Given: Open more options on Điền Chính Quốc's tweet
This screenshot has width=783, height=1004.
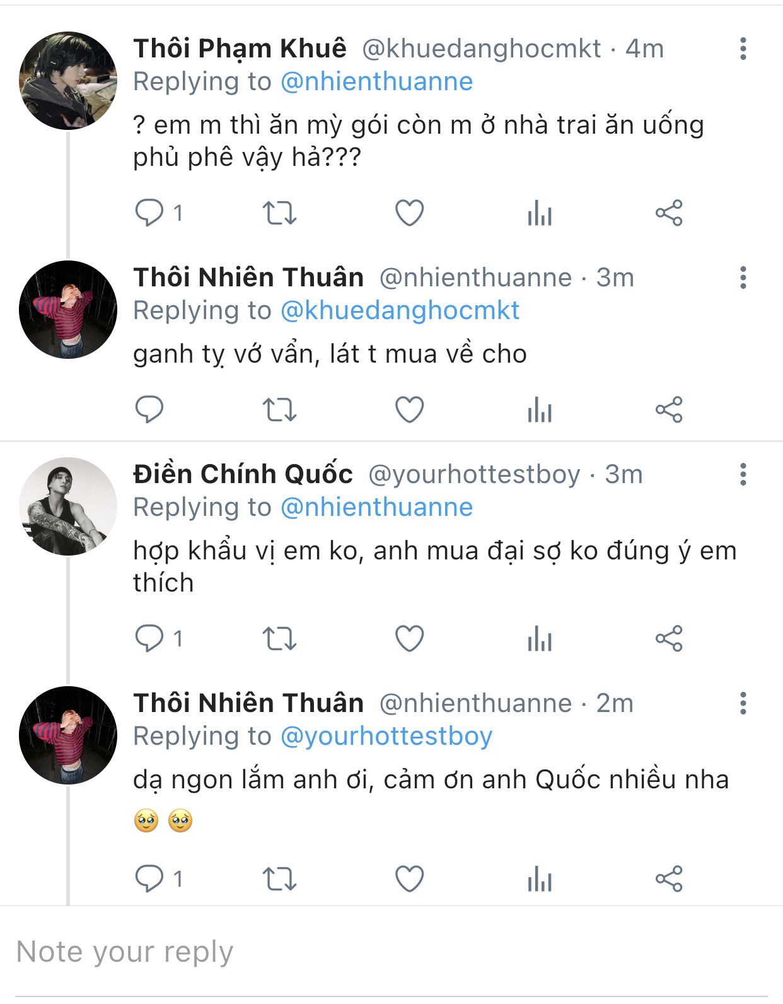Looking at the screenshot, I should click(x=743, y=474).
